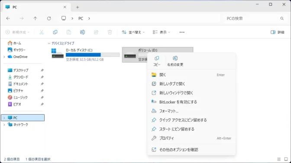Choose スタート にピン留めする

191,129
